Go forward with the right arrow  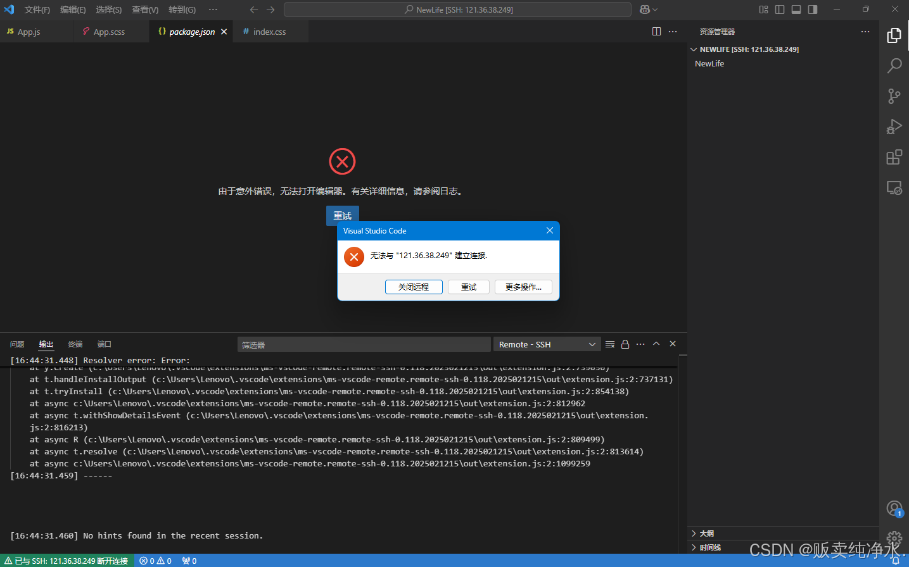tap(270, 9)
